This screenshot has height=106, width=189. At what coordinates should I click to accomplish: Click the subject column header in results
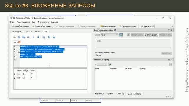(26, 71)
